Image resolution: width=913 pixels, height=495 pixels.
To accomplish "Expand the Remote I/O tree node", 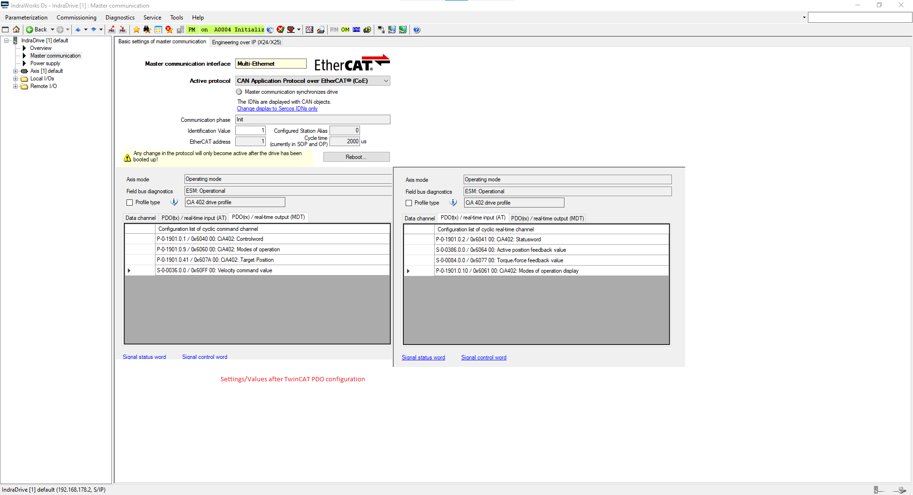I will (x=15, y=86).
